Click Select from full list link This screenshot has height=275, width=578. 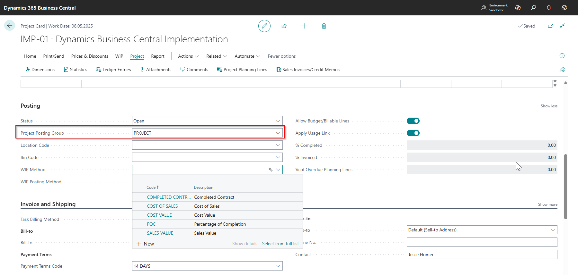280,244
